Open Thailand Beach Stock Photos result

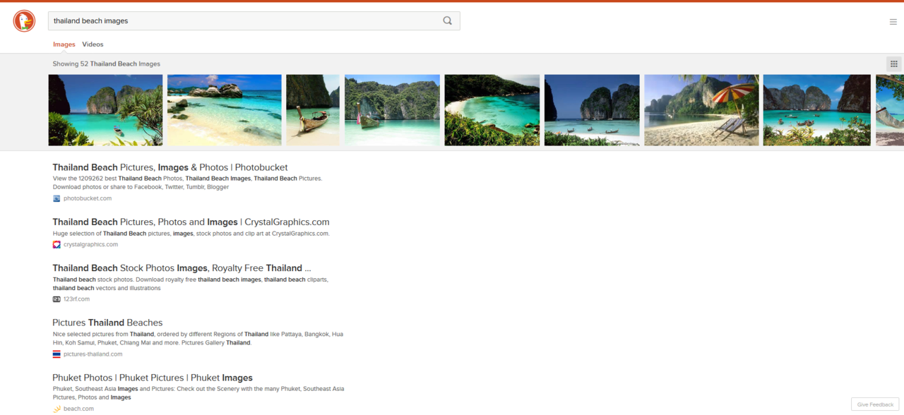[182, 268]
